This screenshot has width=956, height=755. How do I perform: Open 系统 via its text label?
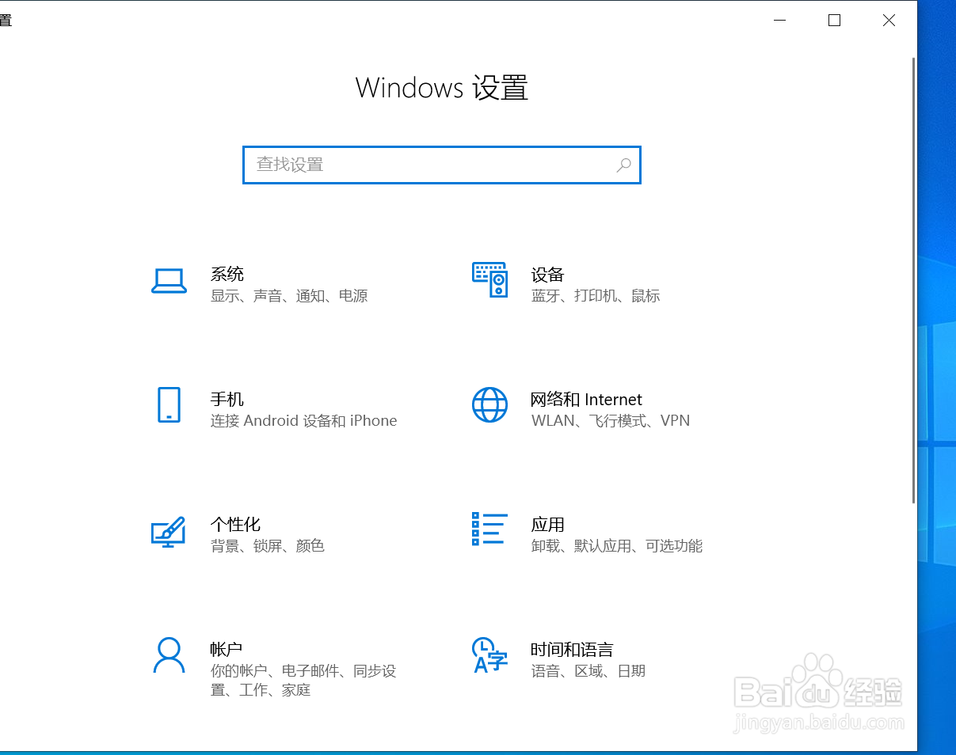point(227,274)
